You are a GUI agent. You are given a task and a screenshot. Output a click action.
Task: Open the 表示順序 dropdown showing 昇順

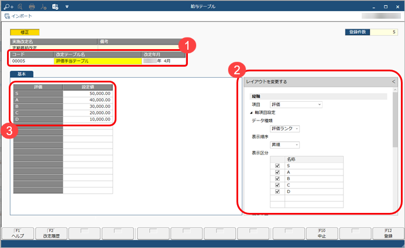(284, 144)
